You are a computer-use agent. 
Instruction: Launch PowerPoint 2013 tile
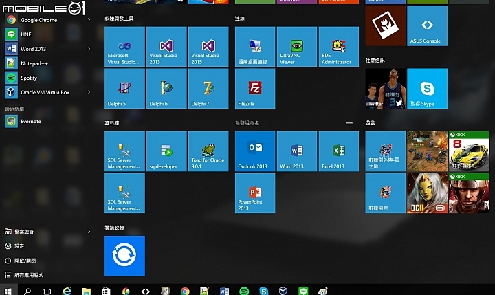pyautogui.click(x=255, y=193)
